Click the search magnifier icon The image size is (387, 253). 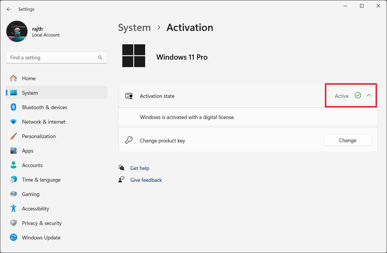click(100, 58)
